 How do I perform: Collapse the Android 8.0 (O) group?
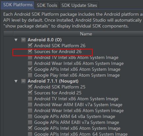(16, 40)
